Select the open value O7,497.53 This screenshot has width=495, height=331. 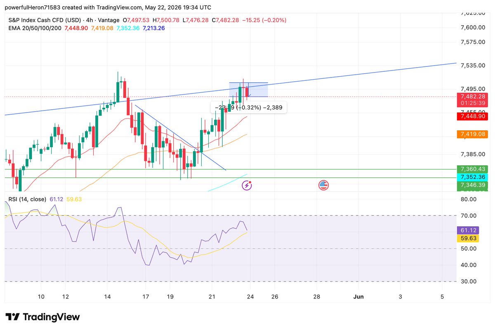(136, 20)
